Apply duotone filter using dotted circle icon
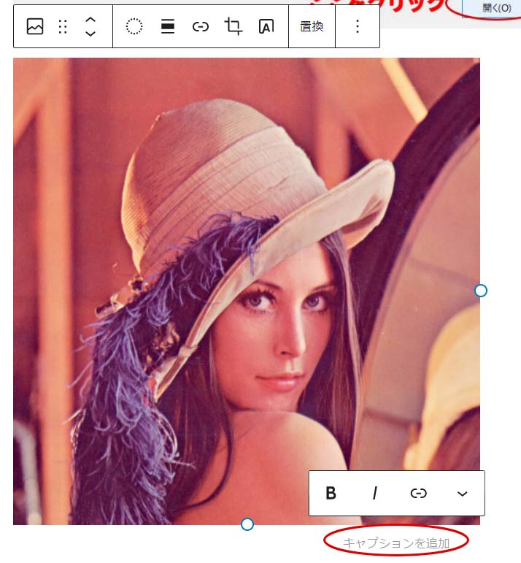The height and width of the screenshot is (563, 521). [x=134, y=27]
